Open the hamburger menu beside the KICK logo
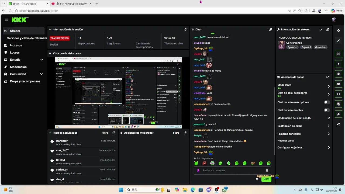The height and width of the screenshot is (194, 345). point(6,20)
